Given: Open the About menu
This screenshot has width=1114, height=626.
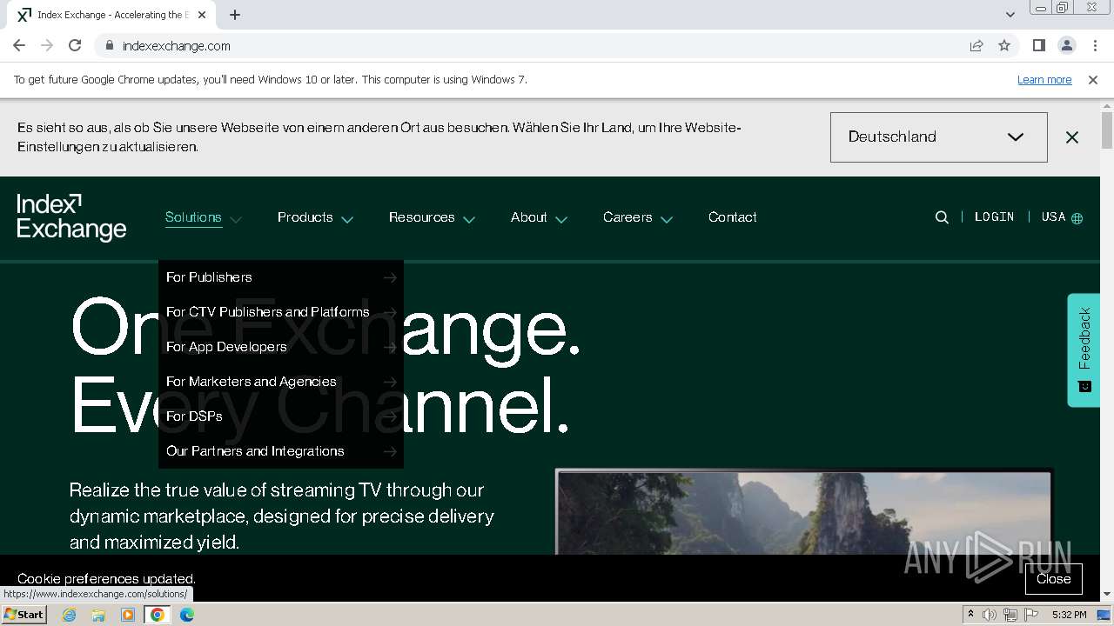Looking at the screenshot, I should [x=529, y=217].
